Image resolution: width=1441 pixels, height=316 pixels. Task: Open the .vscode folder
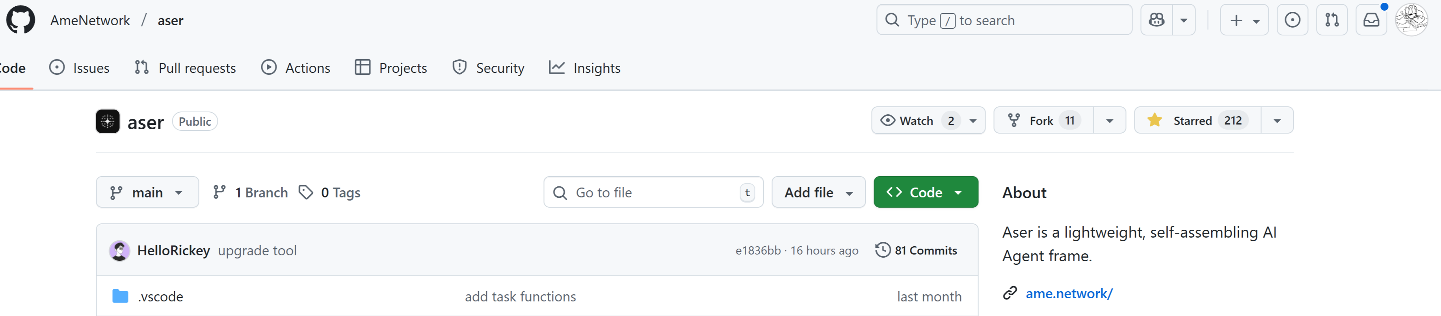click(160, 296)
